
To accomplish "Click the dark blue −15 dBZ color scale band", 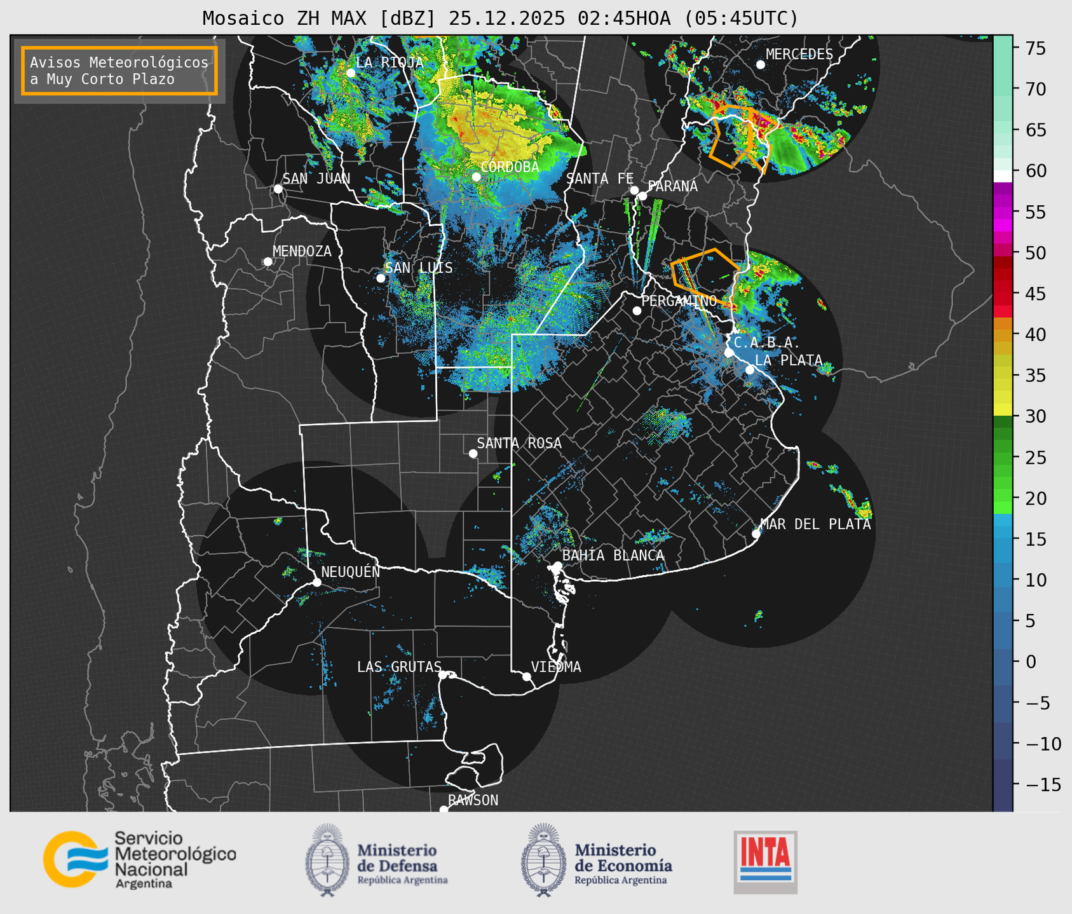I will [x=1003, y=784].
